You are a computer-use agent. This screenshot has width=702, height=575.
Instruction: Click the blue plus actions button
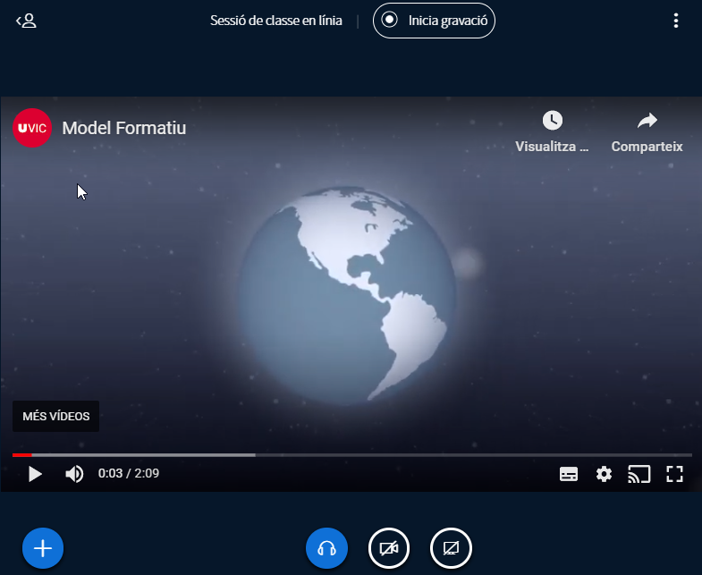43,547
